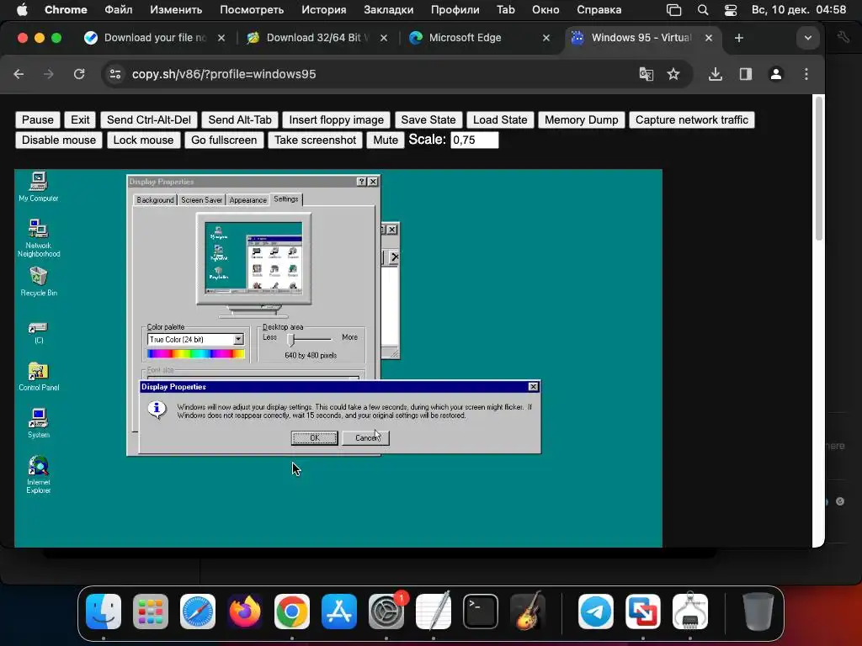This screenshot has height=646, width=862.
Task: Click the Scale input field
Action: (475, 140)
